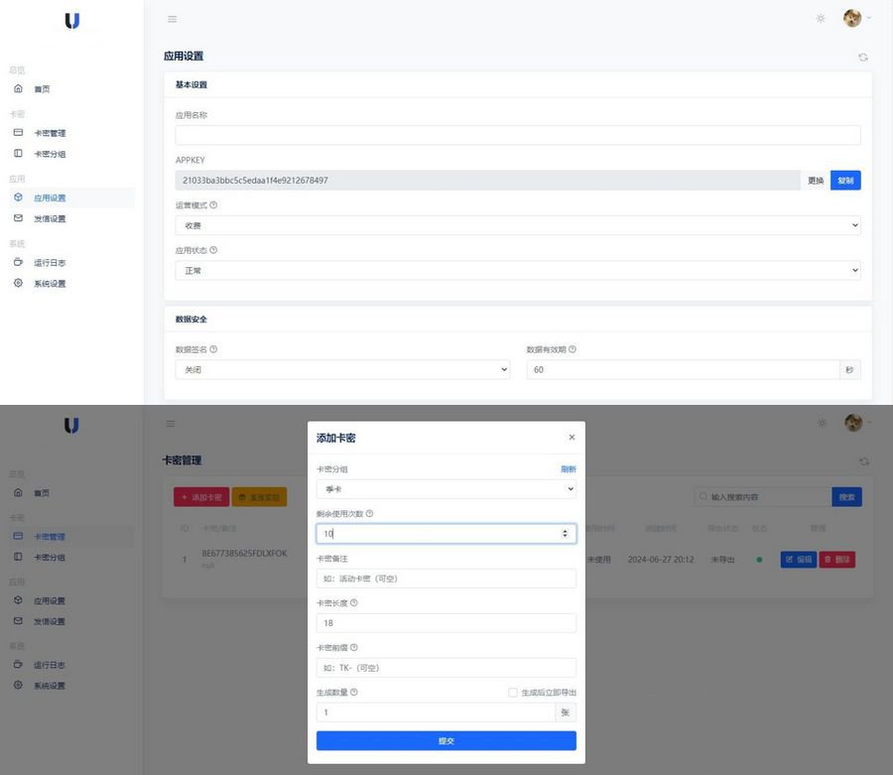Viewport: 893px width, 775px height.
Task: Open the 数据签名 dropdown showing 关闭
Action: click(x=341, y=369)
